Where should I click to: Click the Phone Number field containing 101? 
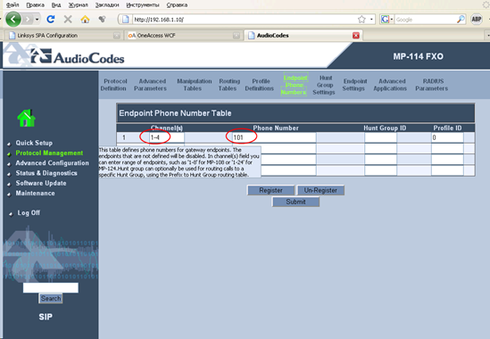coord(274,137)
